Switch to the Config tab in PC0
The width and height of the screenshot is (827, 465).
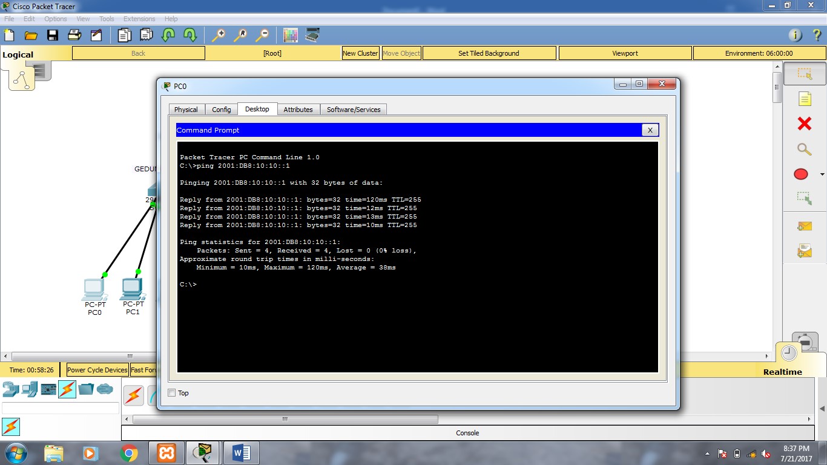point(222,110)
